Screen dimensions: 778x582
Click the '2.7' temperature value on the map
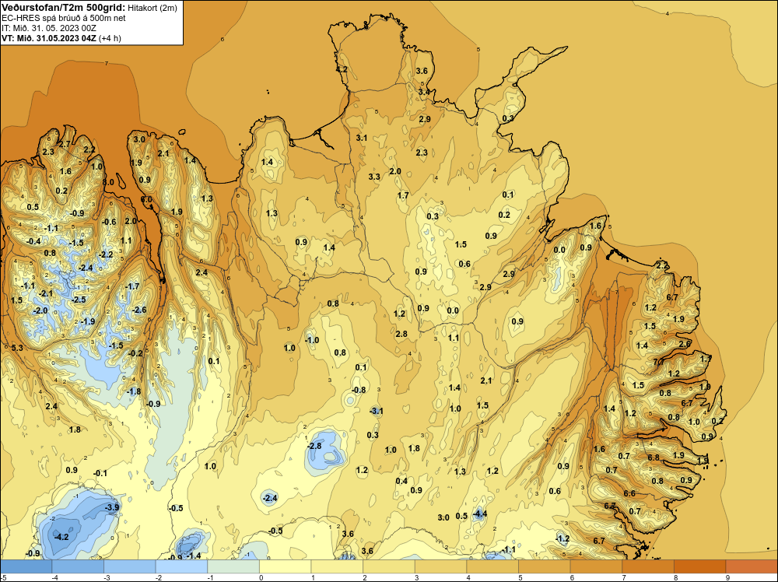[x=65, y=145]
